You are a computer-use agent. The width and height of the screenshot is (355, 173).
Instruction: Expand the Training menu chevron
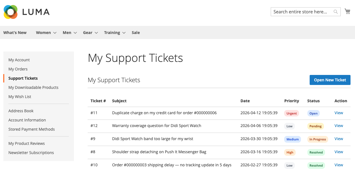pos(124,33)
